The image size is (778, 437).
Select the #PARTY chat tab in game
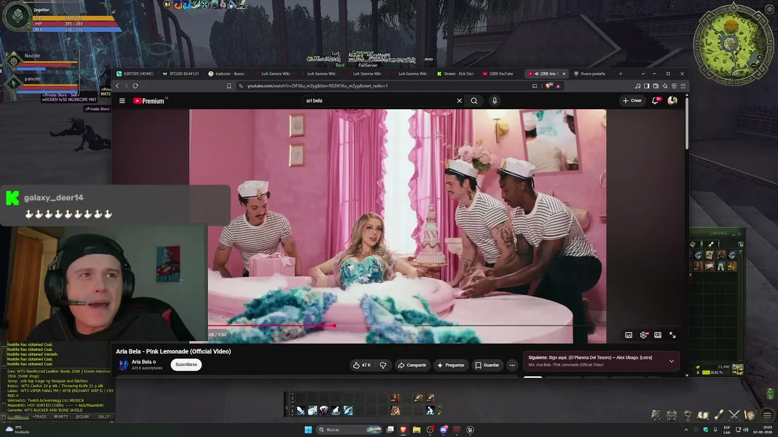61,417
